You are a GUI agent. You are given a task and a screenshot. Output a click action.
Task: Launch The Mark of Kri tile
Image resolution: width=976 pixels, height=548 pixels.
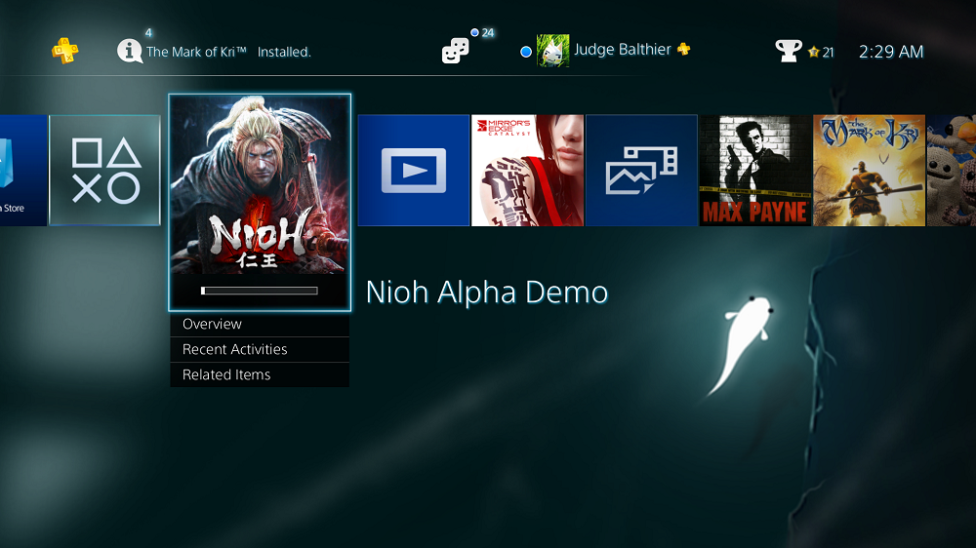click(869, 171)
